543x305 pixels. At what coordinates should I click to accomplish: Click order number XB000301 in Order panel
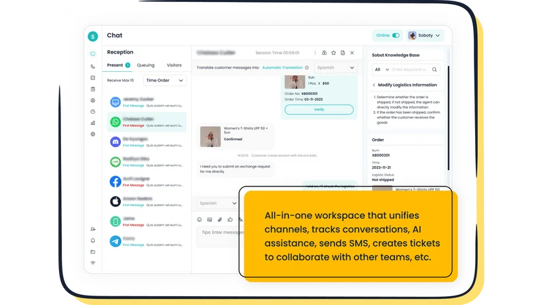[381, 155]
